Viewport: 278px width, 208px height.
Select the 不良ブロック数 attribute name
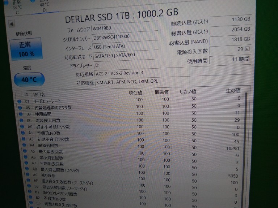(55, 199)
